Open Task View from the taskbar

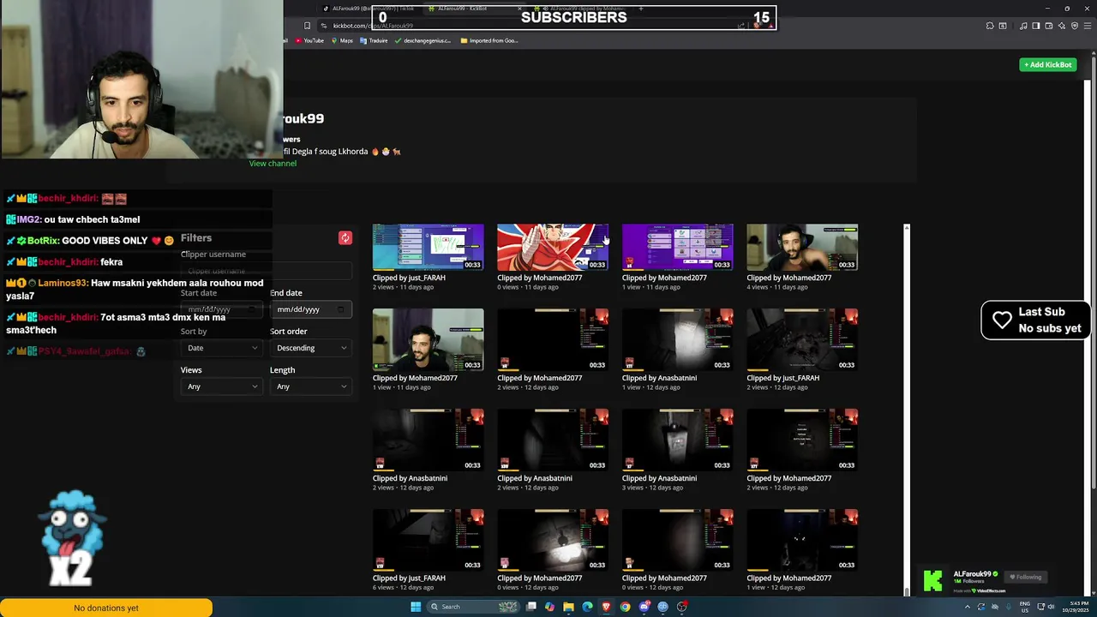pos(531,607)
